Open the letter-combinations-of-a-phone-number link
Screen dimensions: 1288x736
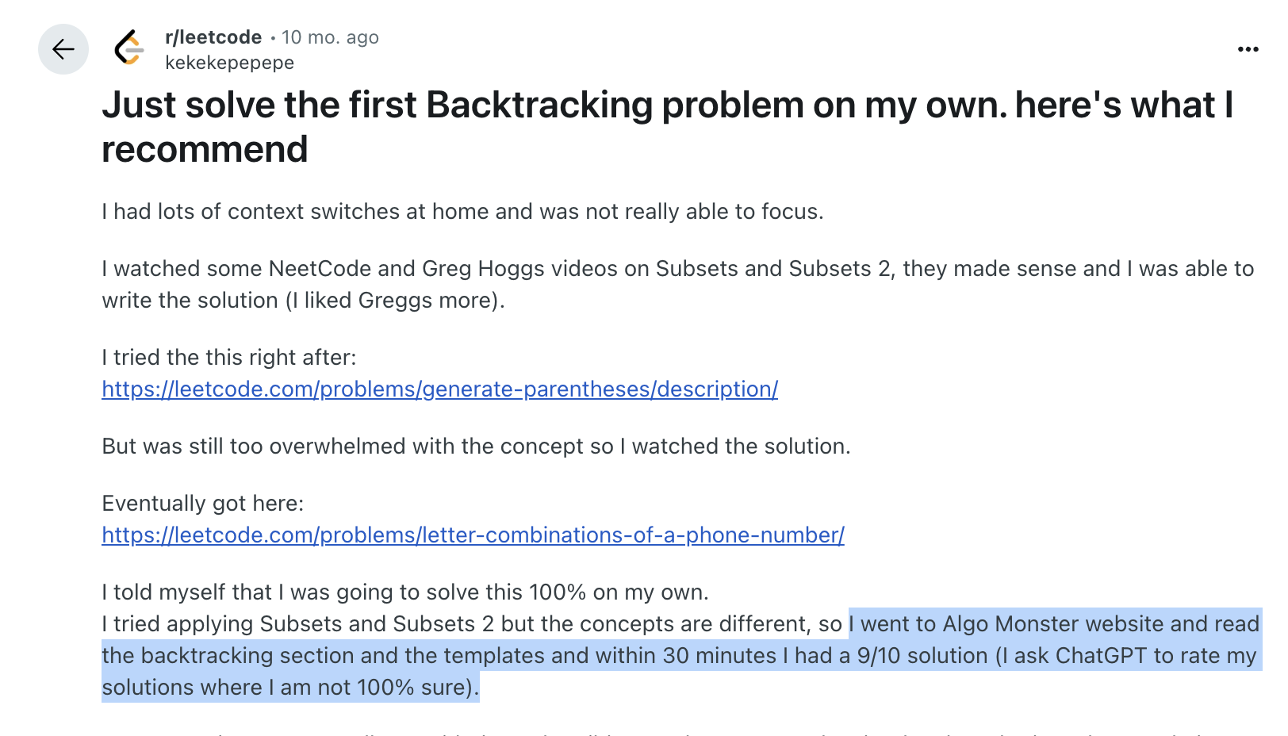[x=473, y=535]
